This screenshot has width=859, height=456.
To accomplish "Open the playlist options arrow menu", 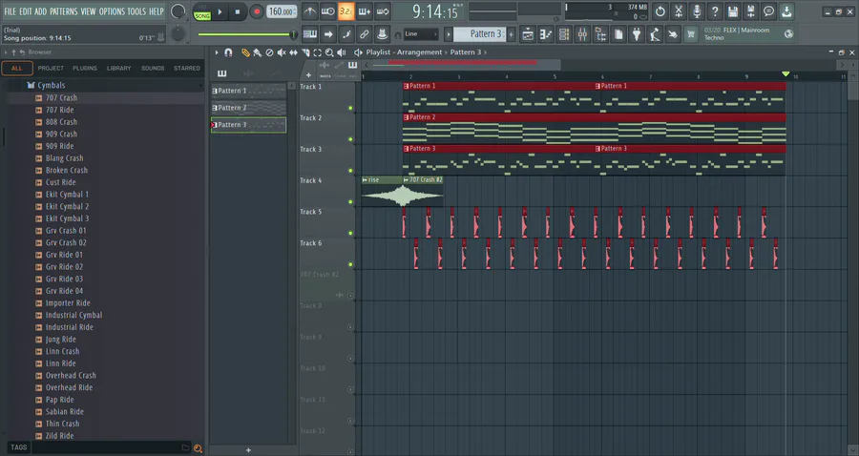I will pos(217,52).
